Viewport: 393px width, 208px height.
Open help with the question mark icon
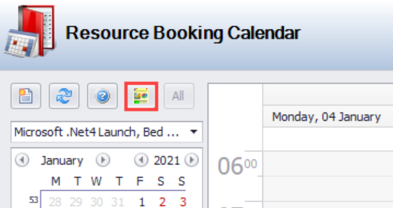point(102,96)
